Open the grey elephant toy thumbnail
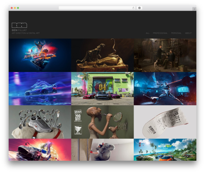Image resolution: width=205 pixels, height=173 pixels. click(x=102, y=150)
